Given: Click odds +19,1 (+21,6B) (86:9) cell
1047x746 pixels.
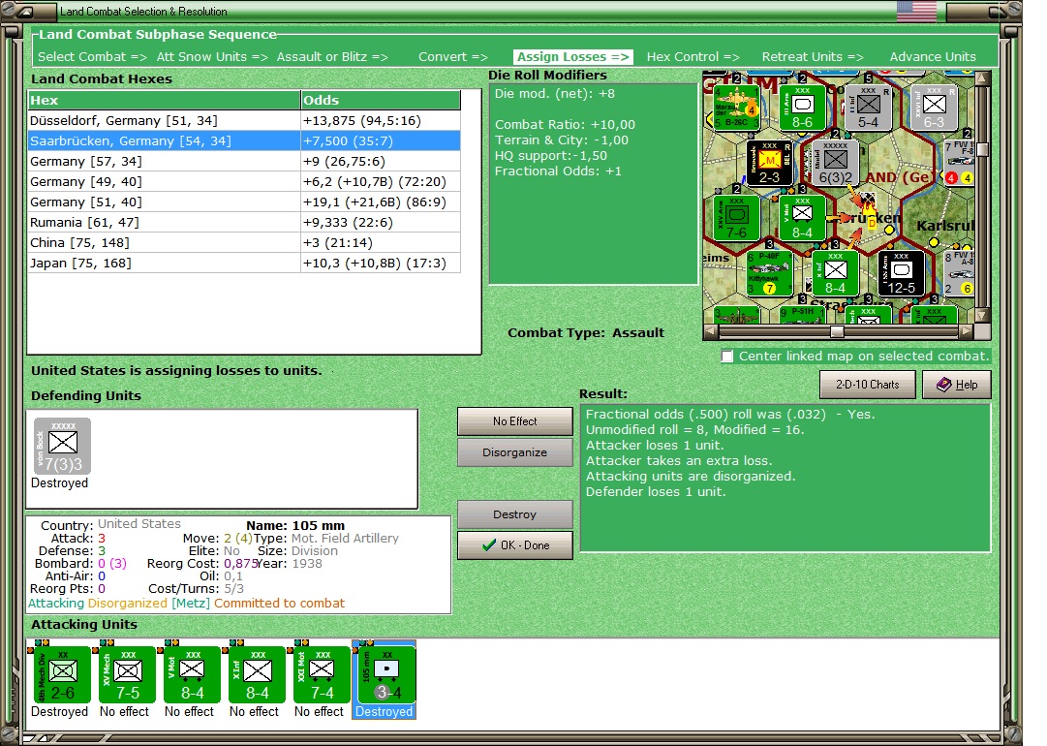Looking at the screenshot, I should coord(381,202).
